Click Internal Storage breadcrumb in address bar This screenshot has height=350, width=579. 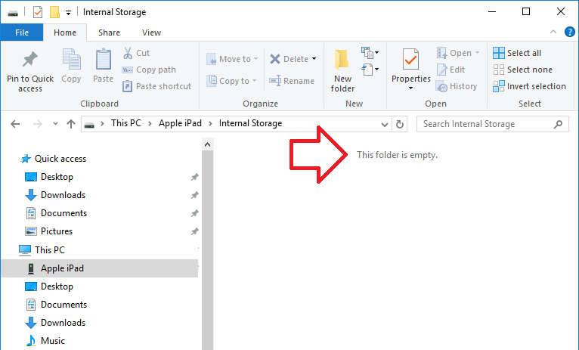click(x=250, y=123)
